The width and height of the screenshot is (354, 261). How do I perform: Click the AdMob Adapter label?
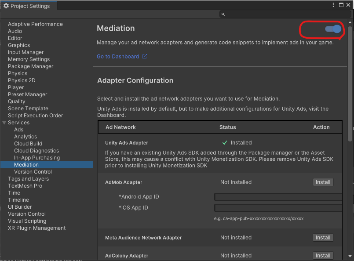coord(124,182)
